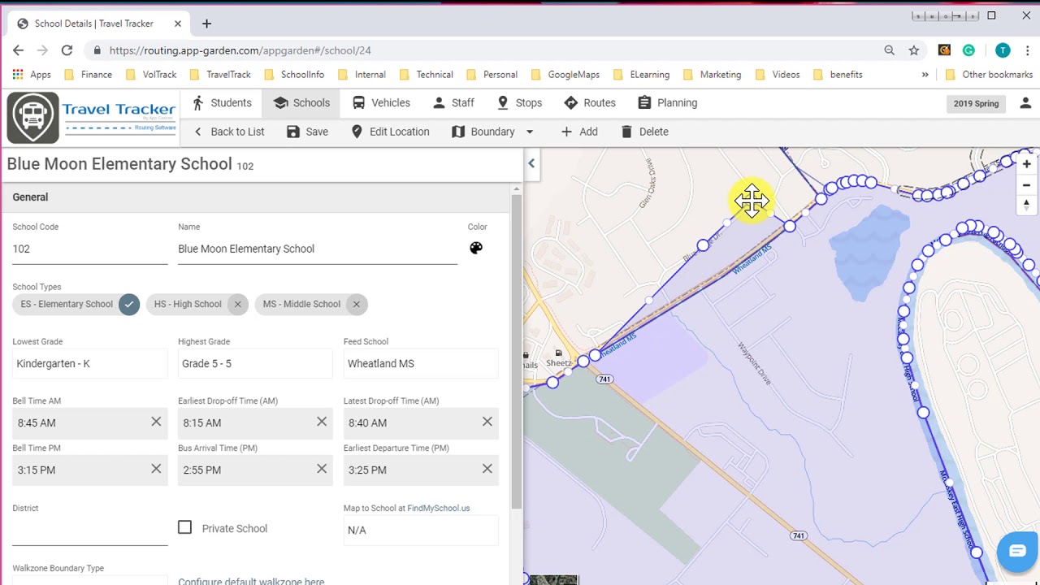Click the School Code input field
1040x585 pixels.
coord(89,249)
